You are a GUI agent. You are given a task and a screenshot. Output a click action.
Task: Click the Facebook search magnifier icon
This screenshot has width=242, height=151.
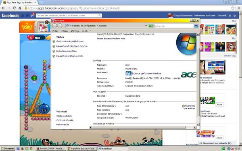pos(100,15)
